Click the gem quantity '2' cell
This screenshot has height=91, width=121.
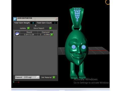click(x=41, y=35)
